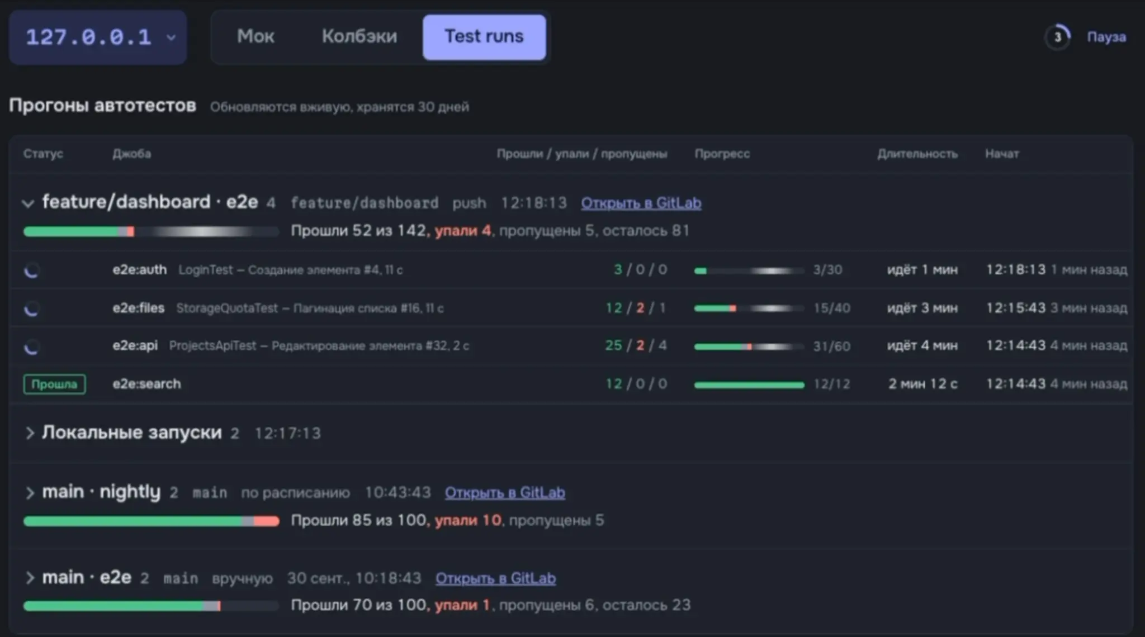Expand the main · e2e group

pyautogui.click(x=30, y=578)
